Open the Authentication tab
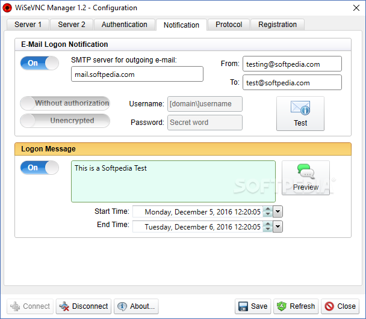This screenshot has width=366, height=319. click(125, 25)
